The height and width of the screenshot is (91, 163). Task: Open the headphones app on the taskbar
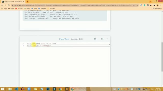(x=23, y=89)
